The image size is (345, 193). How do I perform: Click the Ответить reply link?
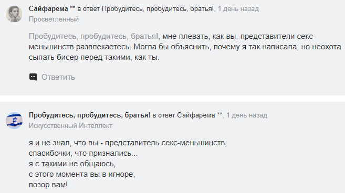58,77
